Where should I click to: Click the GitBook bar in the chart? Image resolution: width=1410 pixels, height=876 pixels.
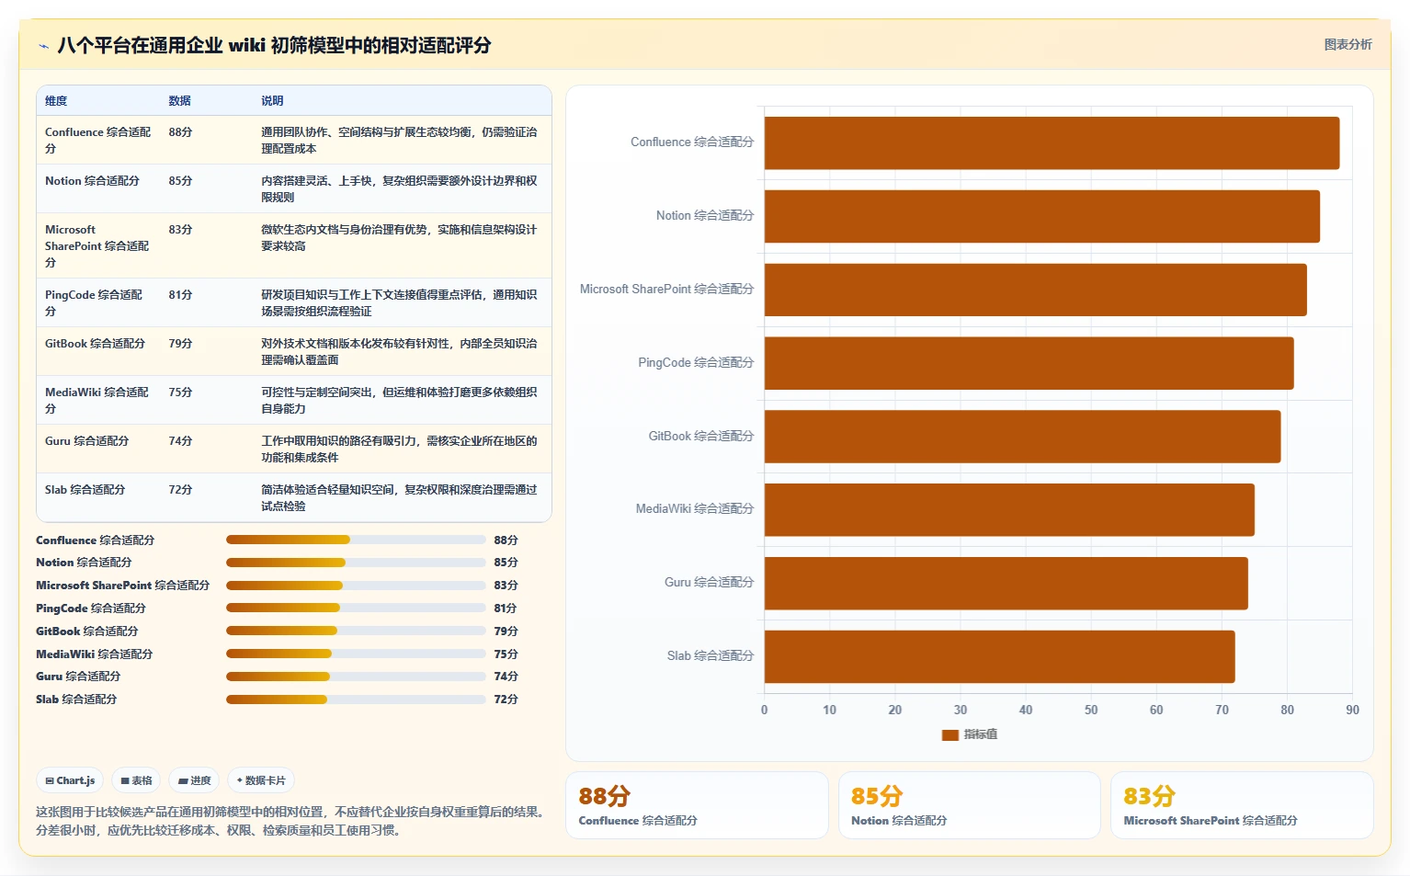click(x=1022, y=437)
